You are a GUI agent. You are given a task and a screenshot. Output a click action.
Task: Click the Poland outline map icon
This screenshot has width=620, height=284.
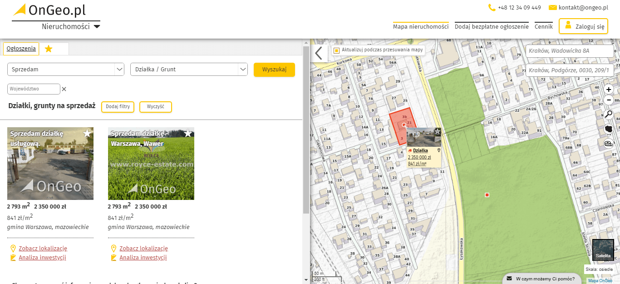point(609,129)
